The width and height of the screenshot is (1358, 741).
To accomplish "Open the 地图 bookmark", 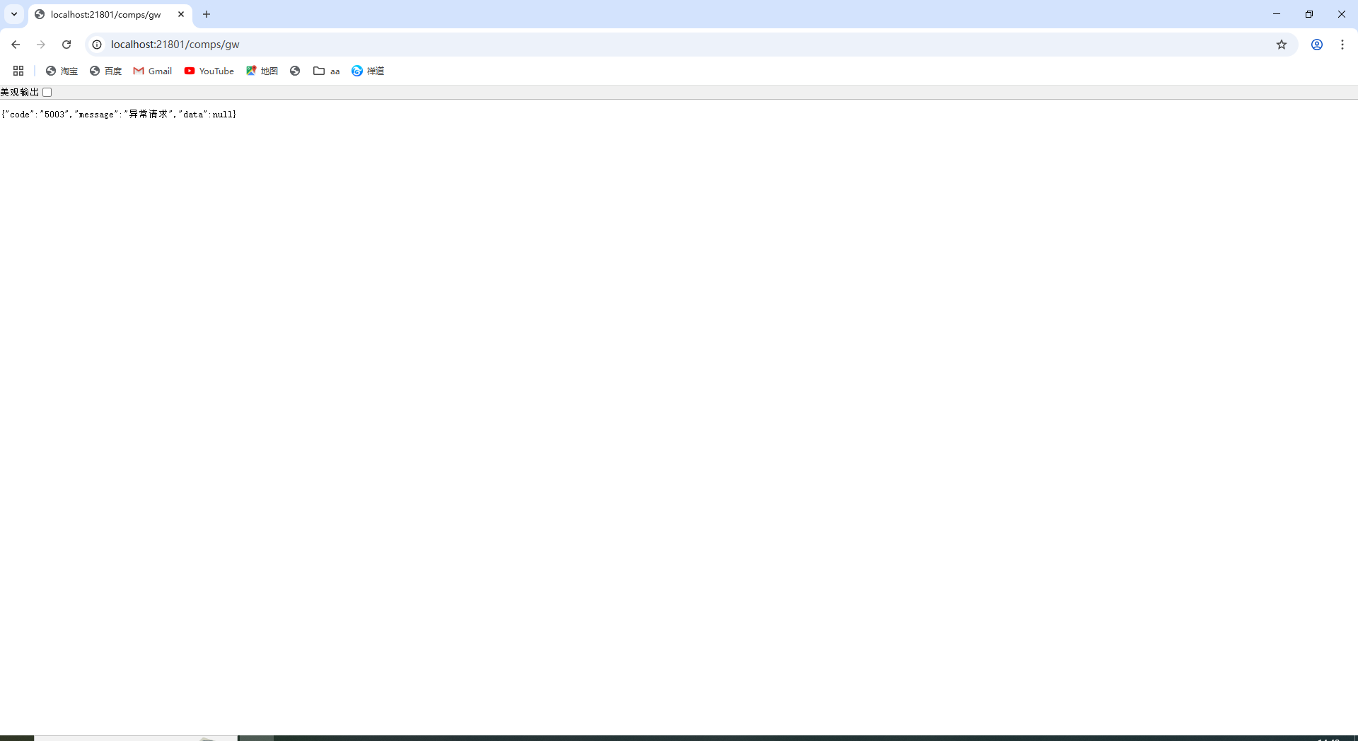I will tap(262, 71).
